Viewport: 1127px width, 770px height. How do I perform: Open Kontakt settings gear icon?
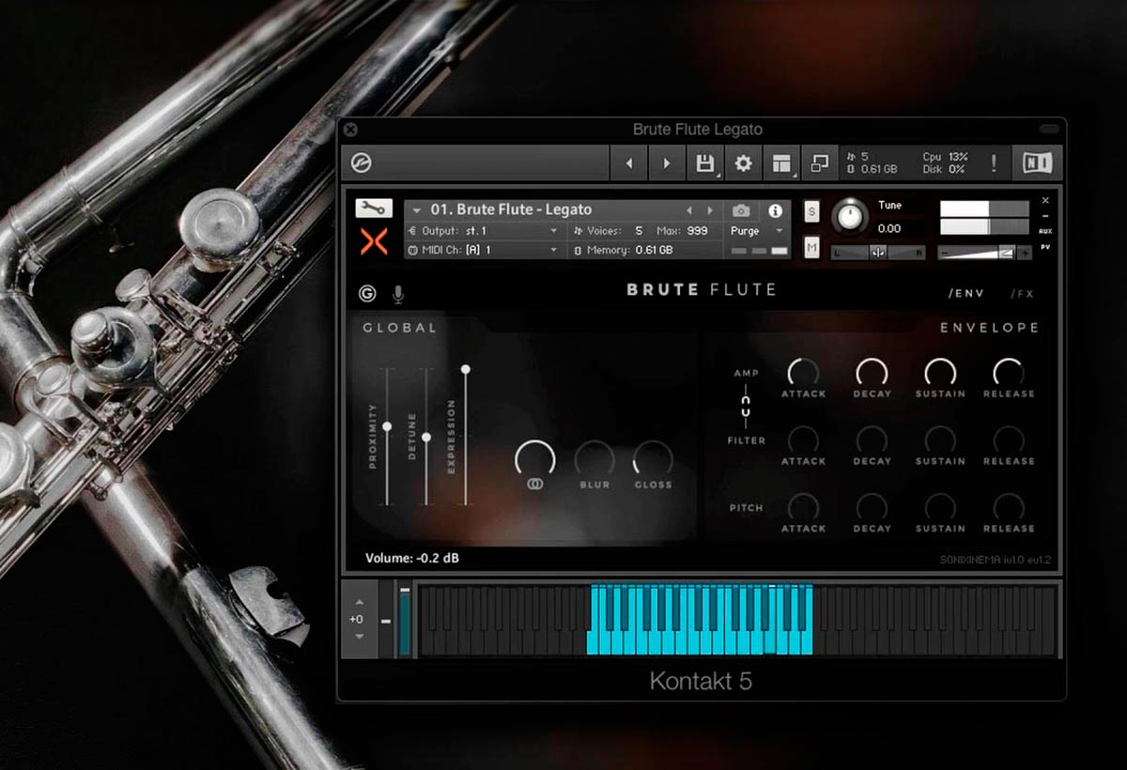pyautogui.click(x=743, y=163)
